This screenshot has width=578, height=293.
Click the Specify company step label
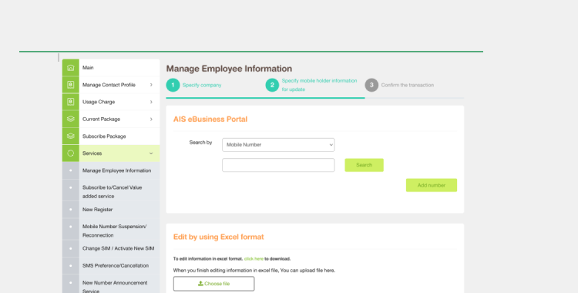(202, 85)
